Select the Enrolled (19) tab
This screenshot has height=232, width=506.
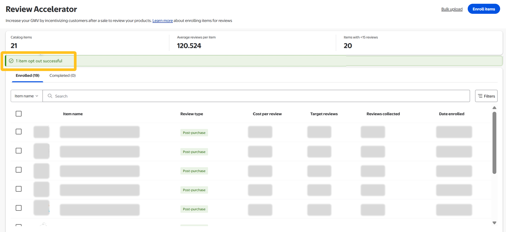click(x=27, y=75)
